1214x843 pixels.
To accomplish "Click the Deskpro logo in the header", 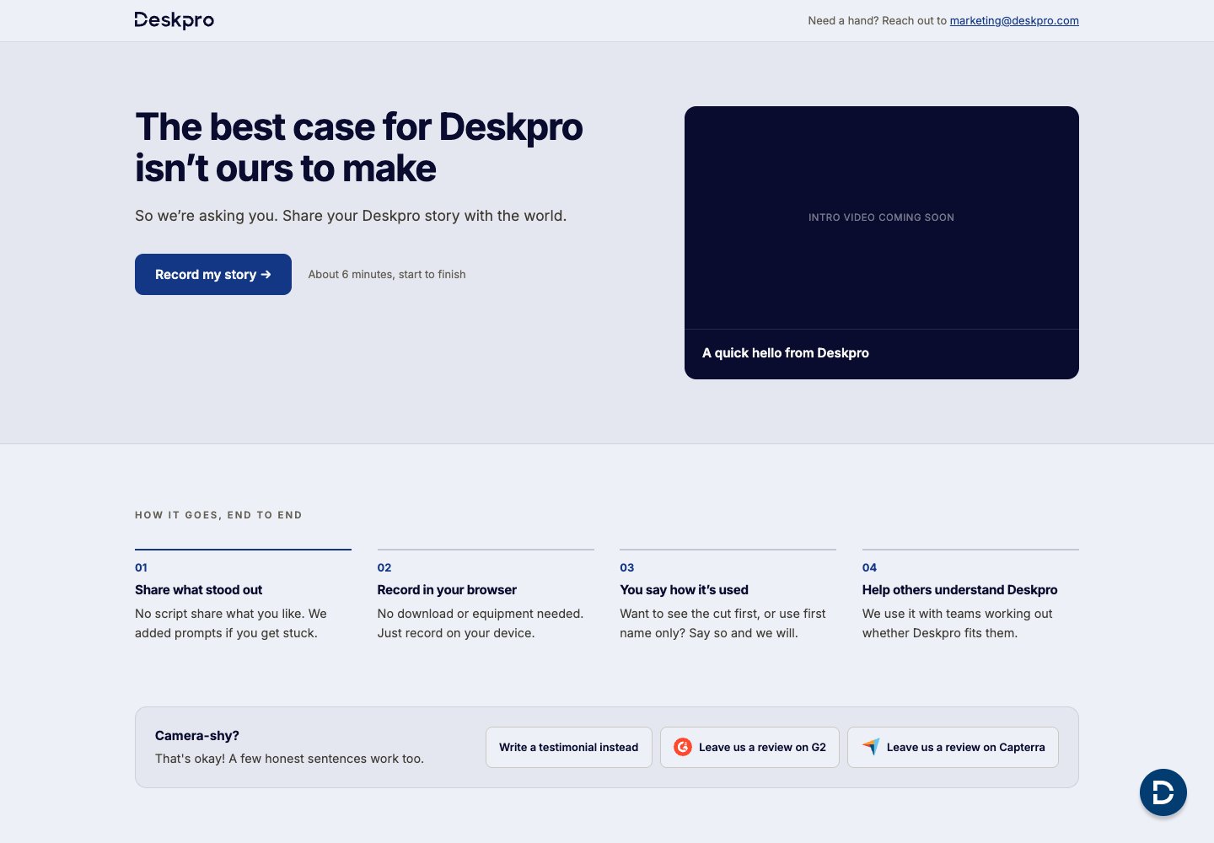I will 175,20.
